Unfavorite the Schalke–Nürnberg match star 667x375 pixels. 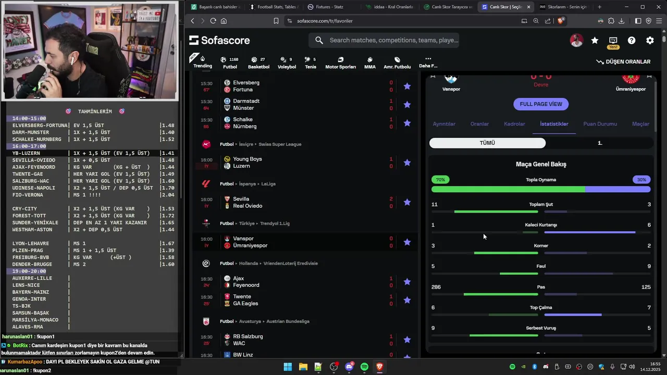tap(407, 123)
